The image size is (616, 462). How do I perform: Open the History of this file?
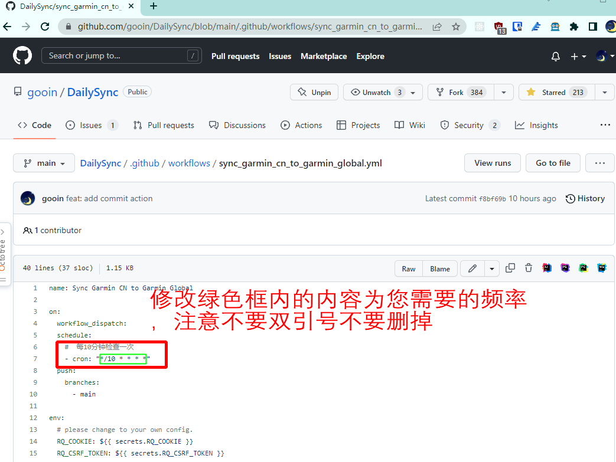585,199
